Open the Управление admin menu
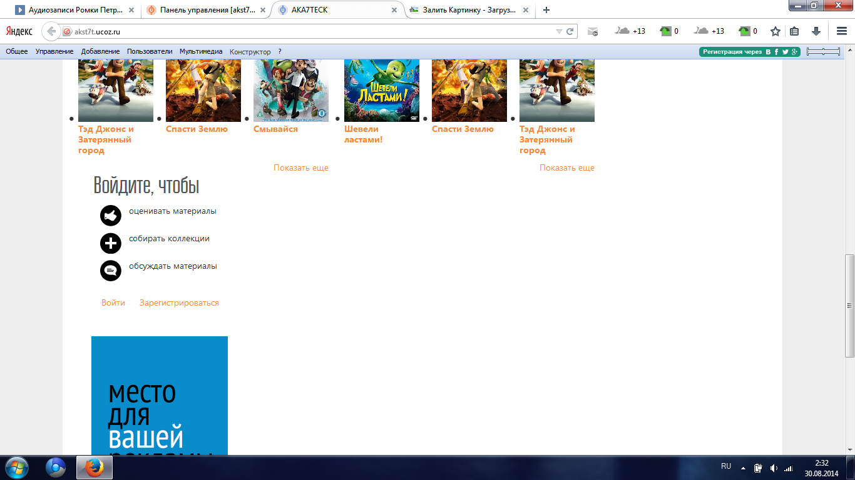Image resolution: width=855 pixels, height=480 pixels. [x=54, y=51]
